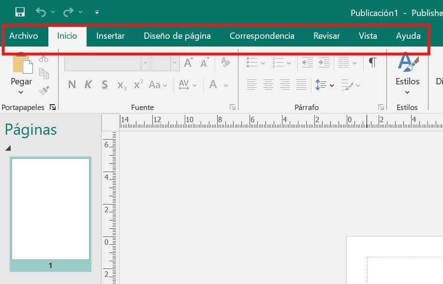
Task: Center the paragraph text
Action: click(268, 85)
